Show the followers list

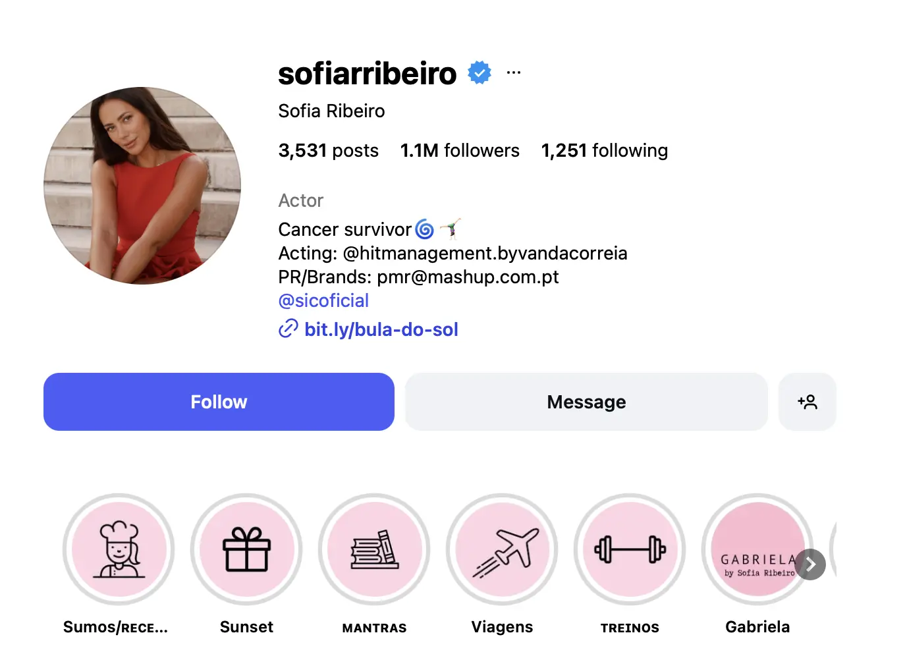tap(460, 150)
